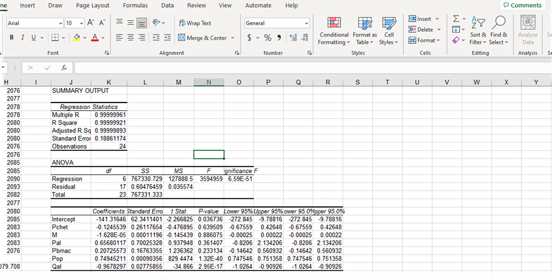The image size is (552, 280).
Task: Apply Accounting dollar format
Action: pyautogui.click(x=249, y=38)
